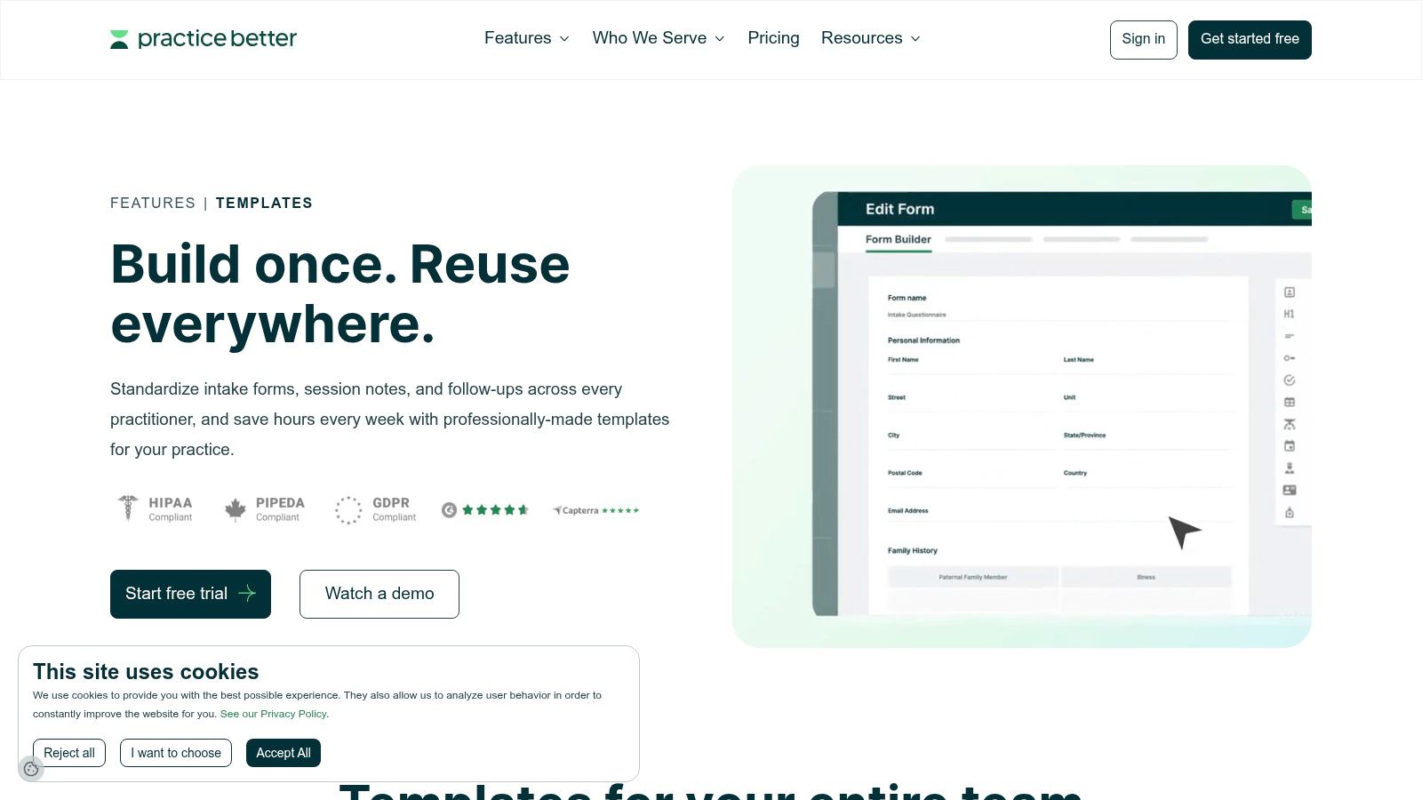1422x800 pixels.
Task: Click the TEMPLATES breadcrumb text
Action: 264,203
